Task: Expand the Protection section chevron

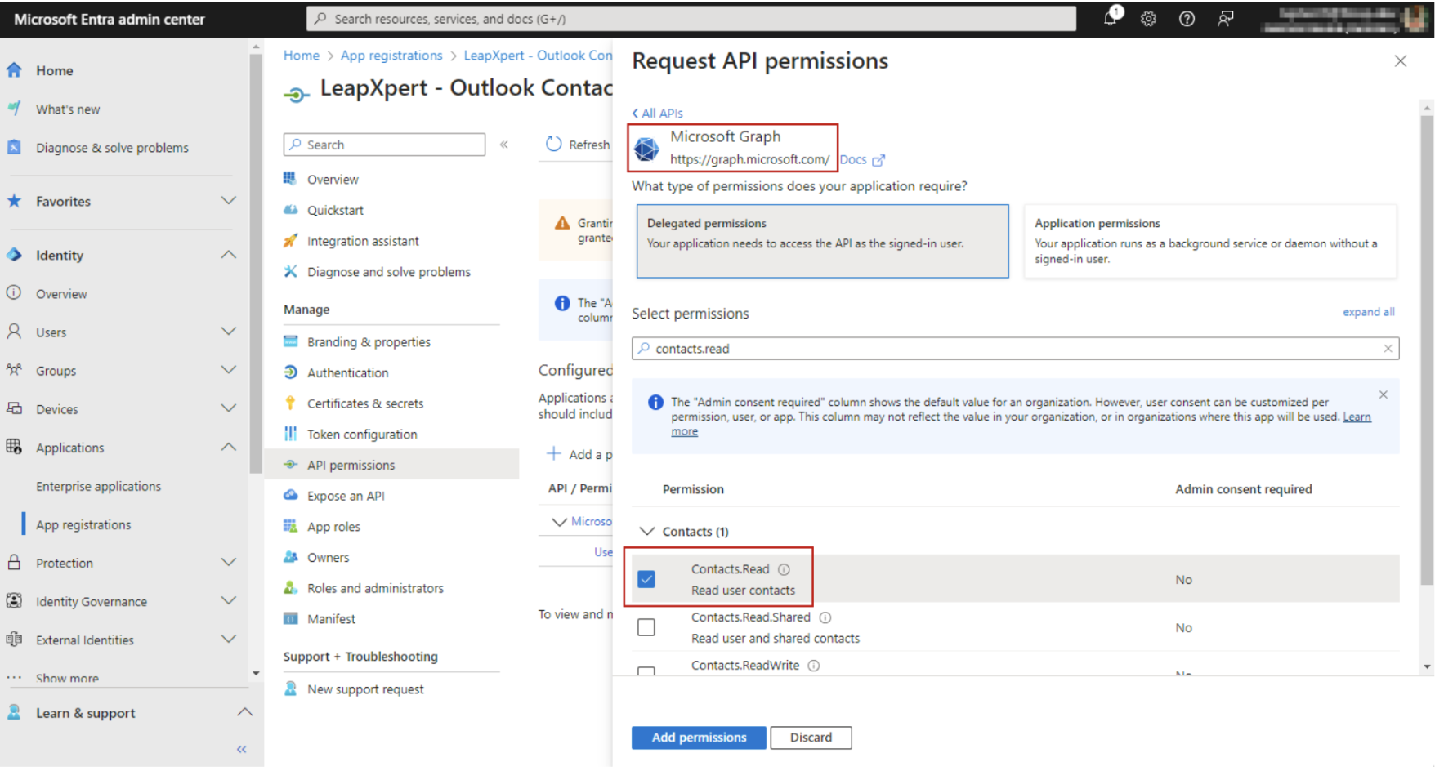Action: [229, 563]
